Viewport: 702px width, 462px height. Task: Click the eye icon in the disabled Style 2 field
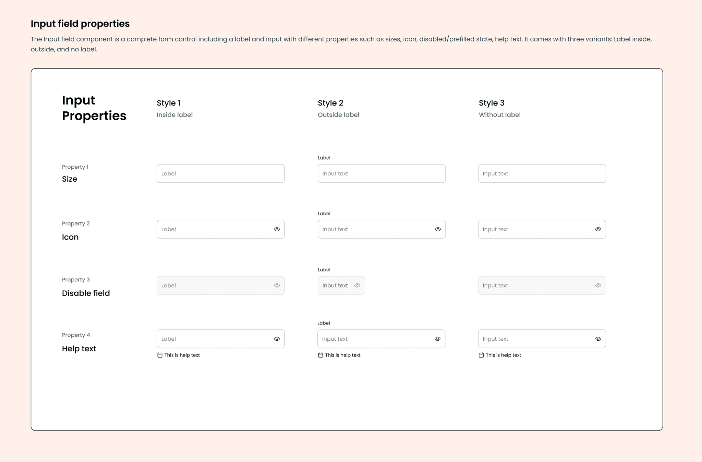click(x=358, y=285)
